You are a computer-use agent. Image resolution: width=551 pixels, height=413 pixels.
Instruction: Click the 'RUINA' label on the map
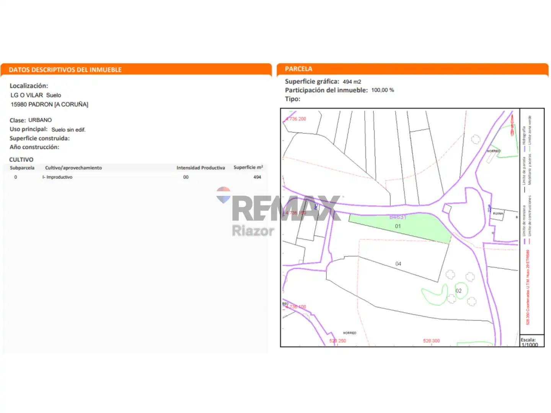point(498,213)
